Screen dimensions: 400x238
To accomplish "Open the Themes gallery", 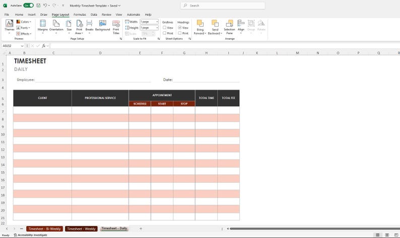I will 10,27.
